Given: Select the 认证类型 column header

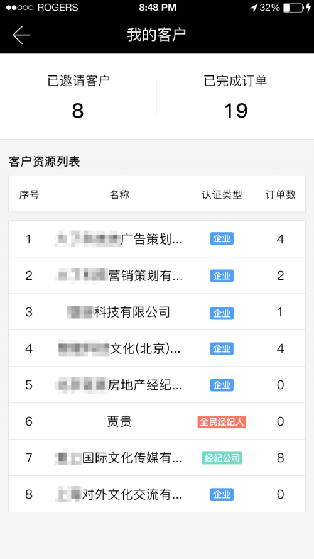Looking at the screenshot, I should 222,195.
